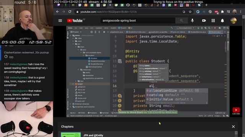Click melecityjones username in the 1:57 chat message
Screen dimensions: 245x137
point(18,64)
